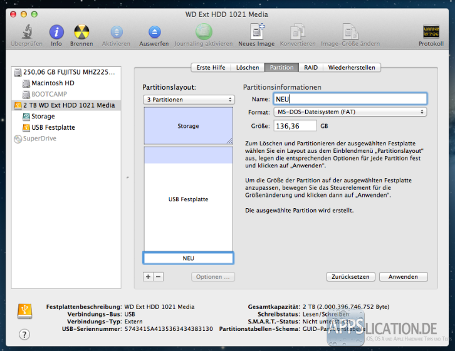
Task: Switch to Wiederherstellen tab
Action: coord(352,67)
